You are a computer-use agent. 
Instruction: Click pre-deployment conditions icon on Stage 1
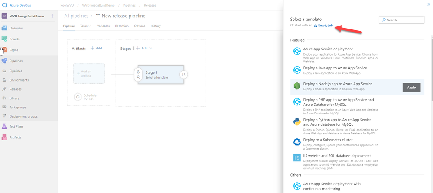coord(138,75)
